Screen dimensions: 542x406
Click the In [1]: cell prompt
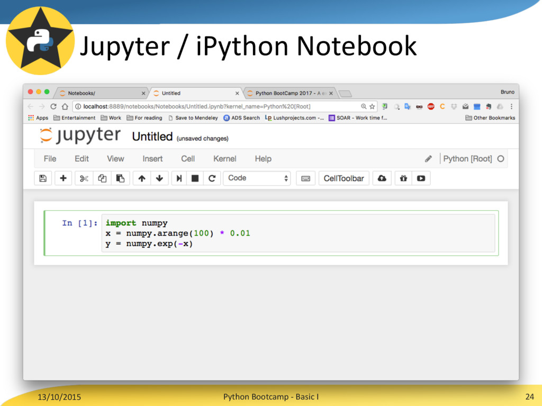tap(79, 223)
